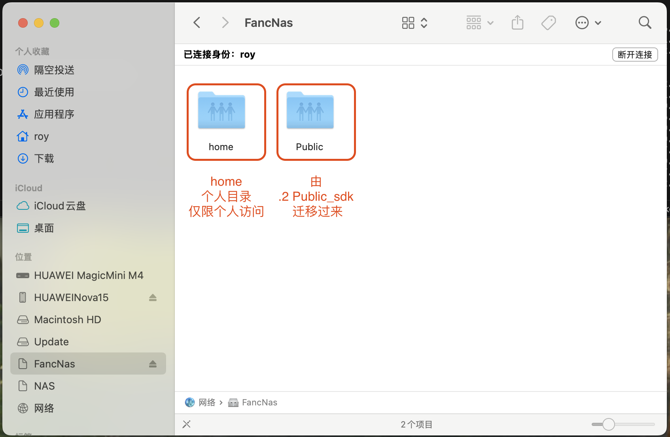The image size is (670, 437).
Task: Open 应用程序 in the sidebar
Action: (x=88, y=114)
